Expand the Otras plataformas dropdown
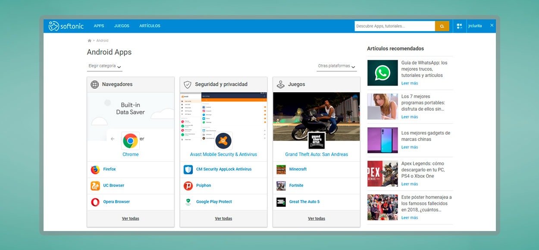The height and width of the screenshot is (250, 539). pos(337,66)
